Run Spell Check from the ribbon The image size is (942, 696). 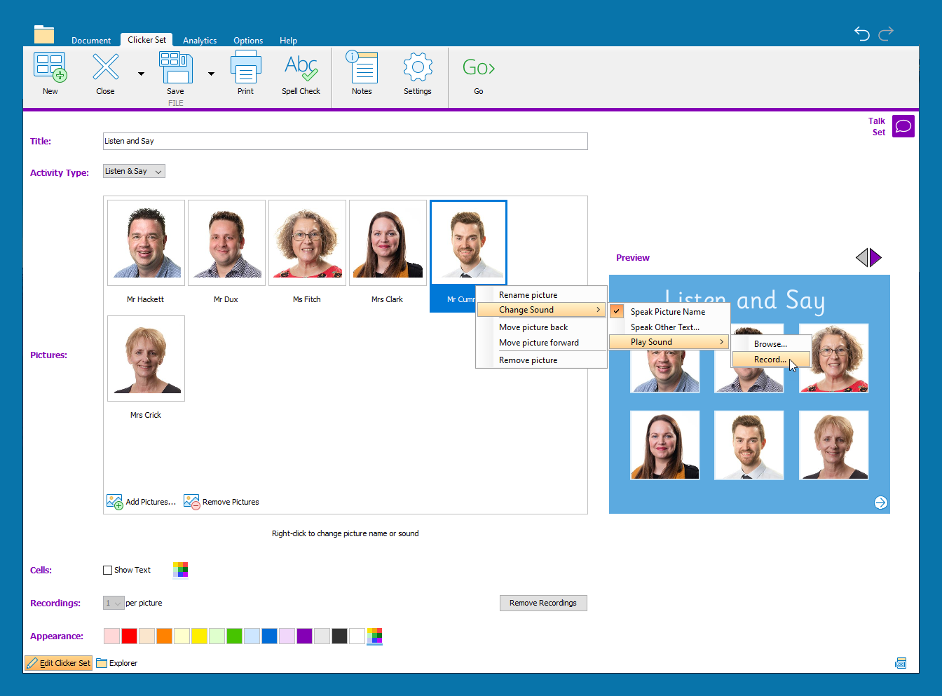pyautogui.click(x=301, y=68)
